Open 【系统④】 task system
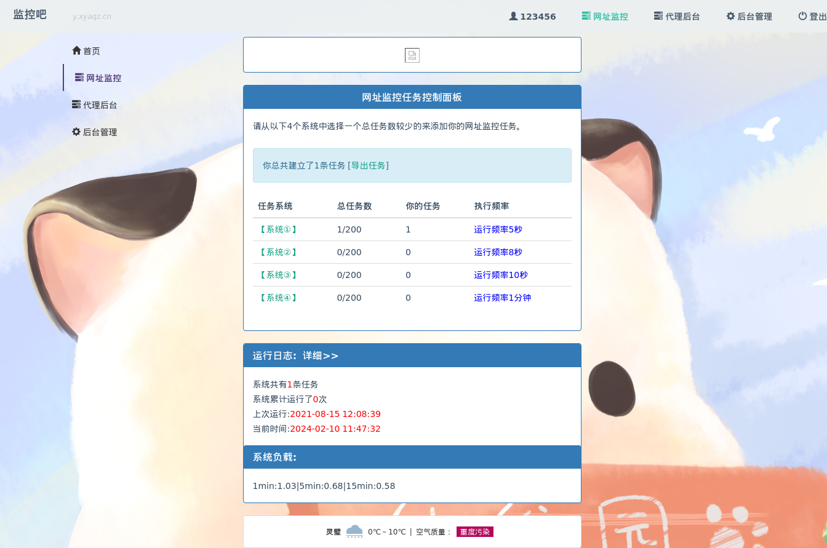The image size is (827, 548). (278, 298)
